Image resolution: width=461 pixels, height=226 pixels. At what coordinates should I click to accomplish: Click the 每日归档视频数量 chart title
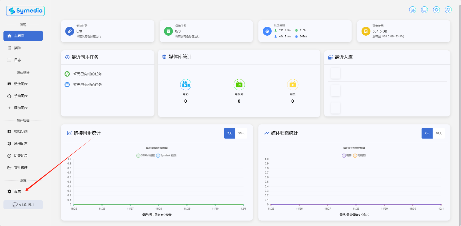[354, 148]
